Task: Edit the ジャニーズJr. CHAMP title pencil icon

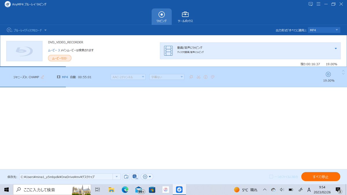Action: click(43, 77)
